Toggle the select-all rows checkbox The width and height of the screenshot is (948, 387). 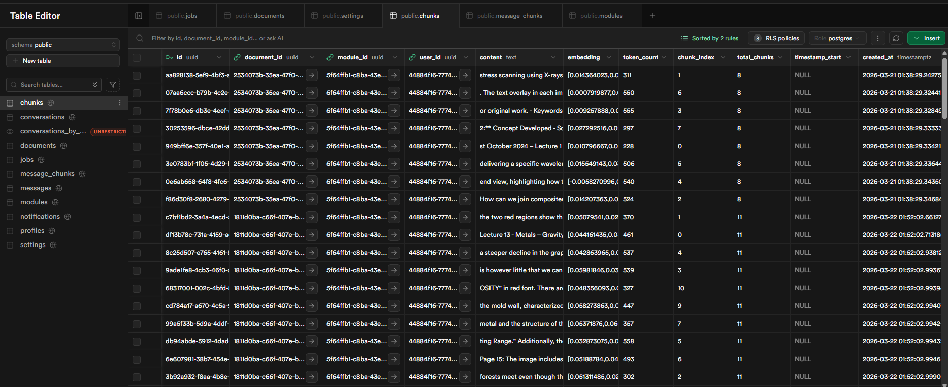click(137, 58)
